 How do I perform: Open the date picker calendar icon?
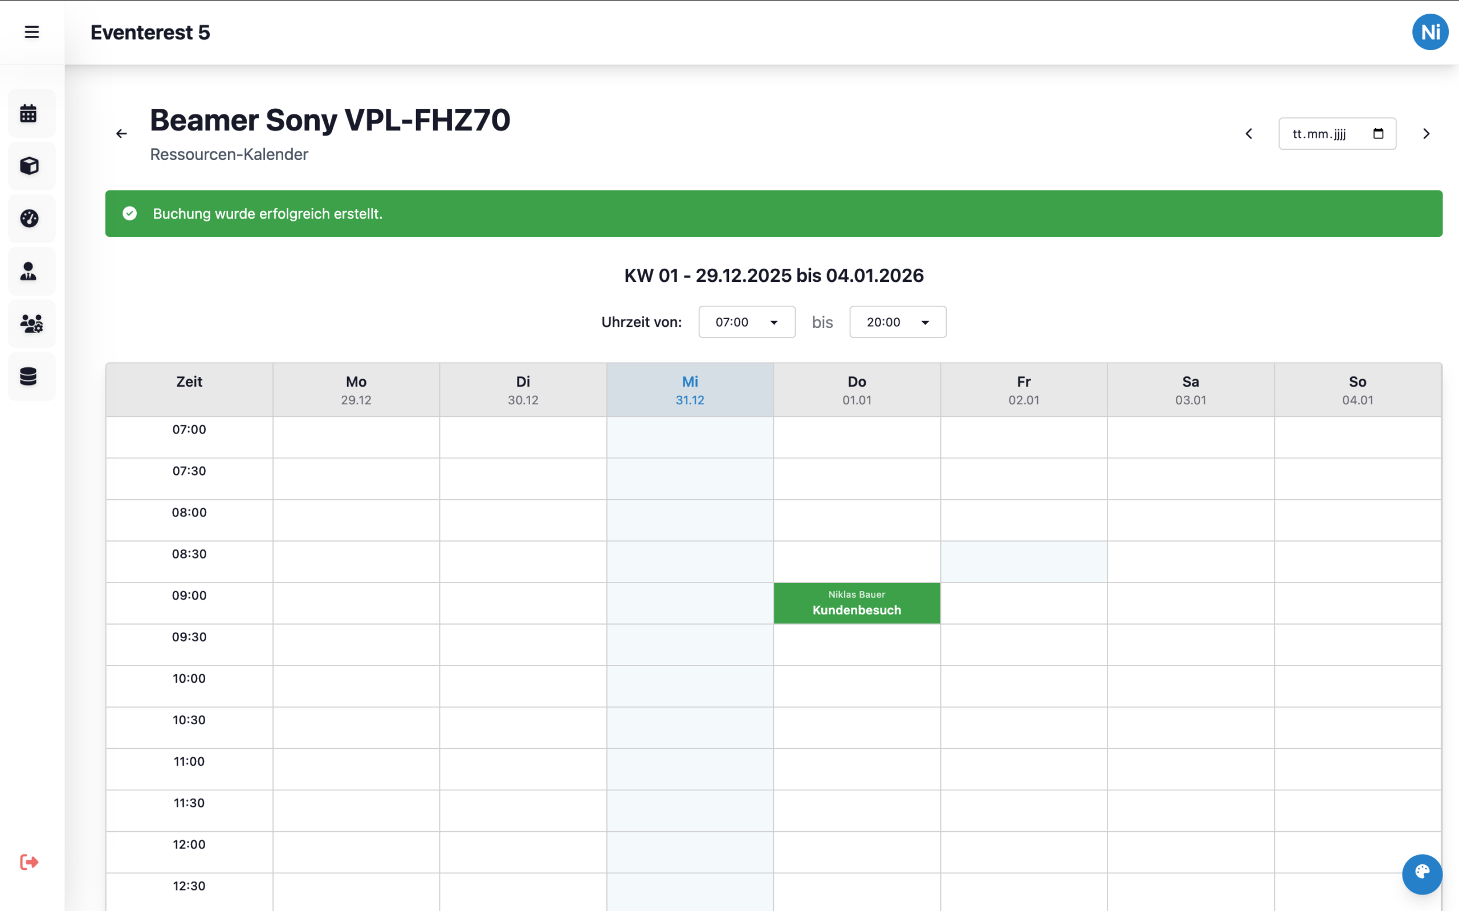point(1378,134)
